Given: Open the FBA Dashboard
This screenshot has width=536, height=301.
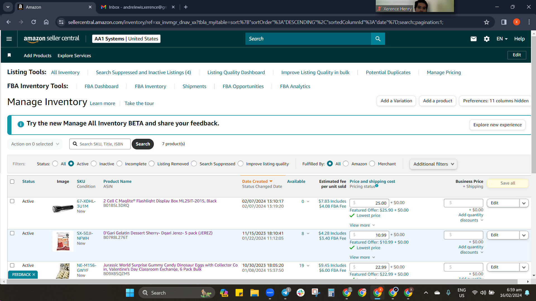Looking at the screenshot, I should click(x=102, y=86).
